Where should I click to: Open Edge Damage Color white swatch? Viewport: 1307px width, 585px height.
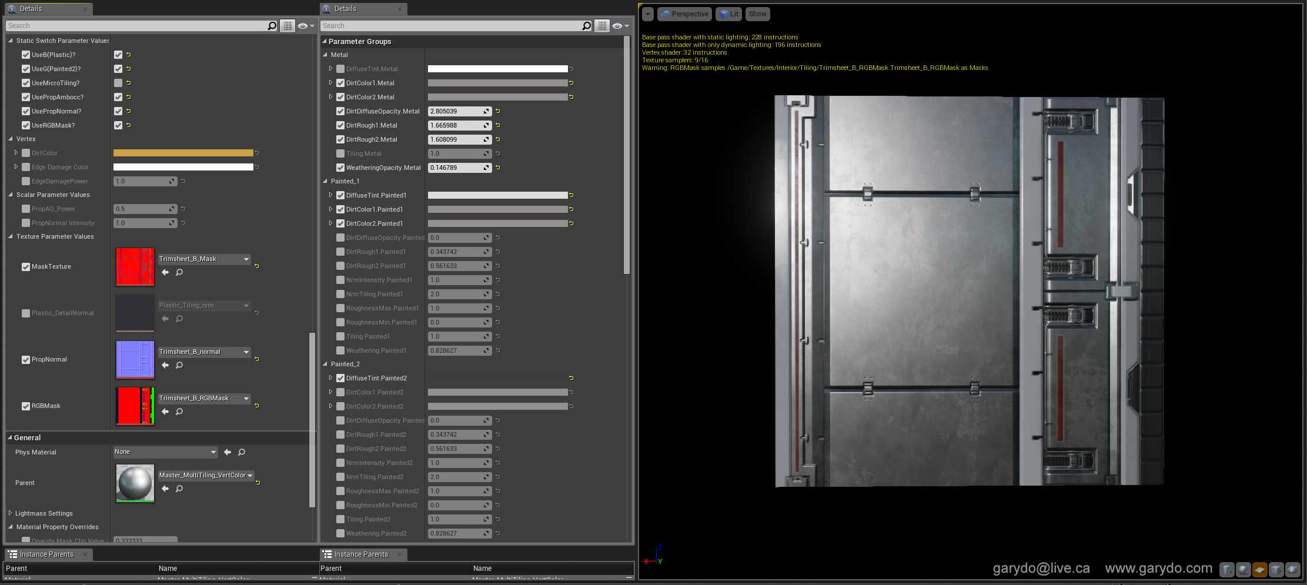pos(183,167)
